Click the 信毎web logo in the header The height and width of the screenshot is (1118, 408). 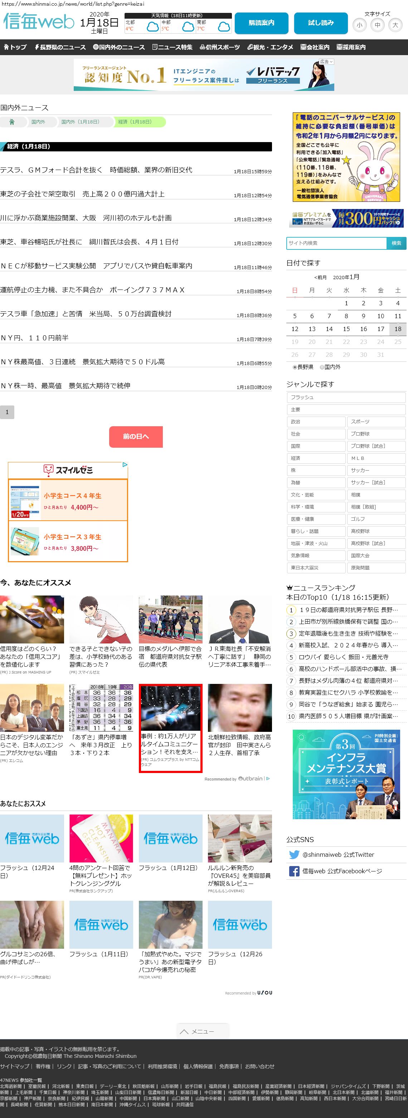point(39,22)
